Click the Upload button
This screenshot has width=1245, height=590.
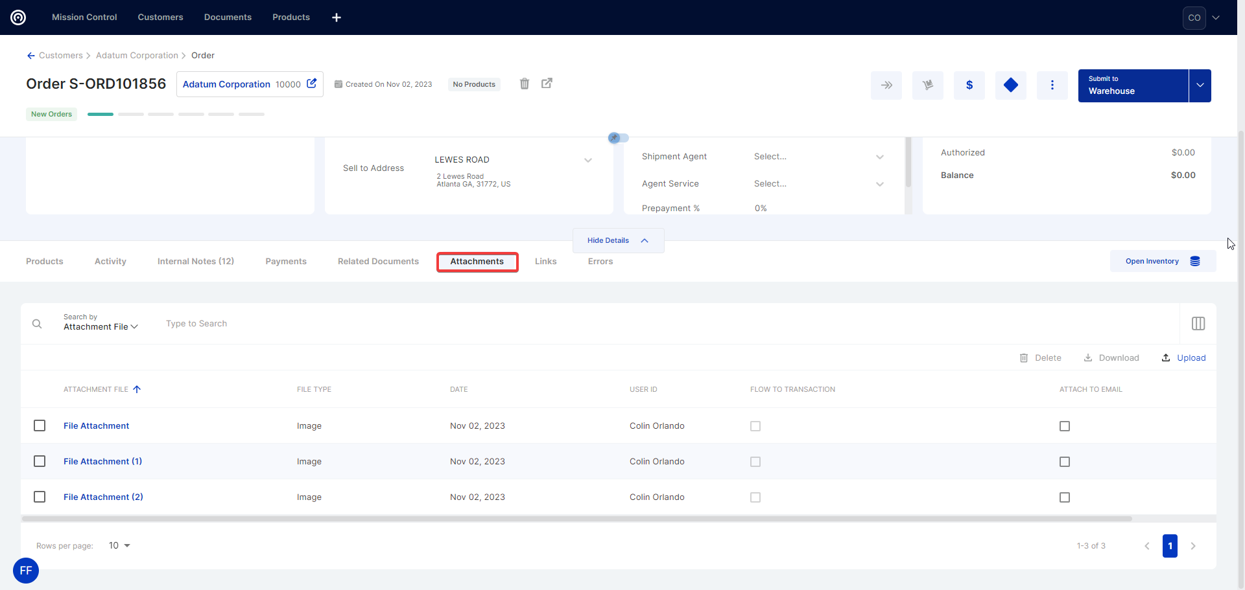click(1183, 358)
